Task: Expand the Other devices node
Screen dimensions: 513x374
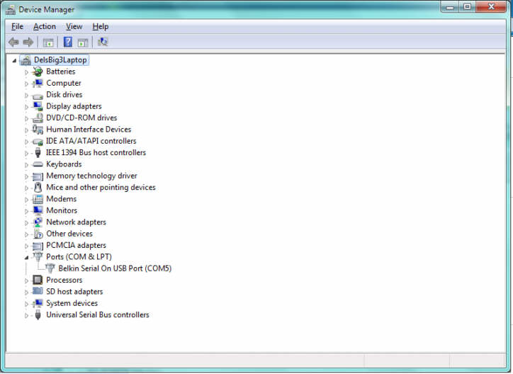Action: pyautogui.click(x=26, y=234)
